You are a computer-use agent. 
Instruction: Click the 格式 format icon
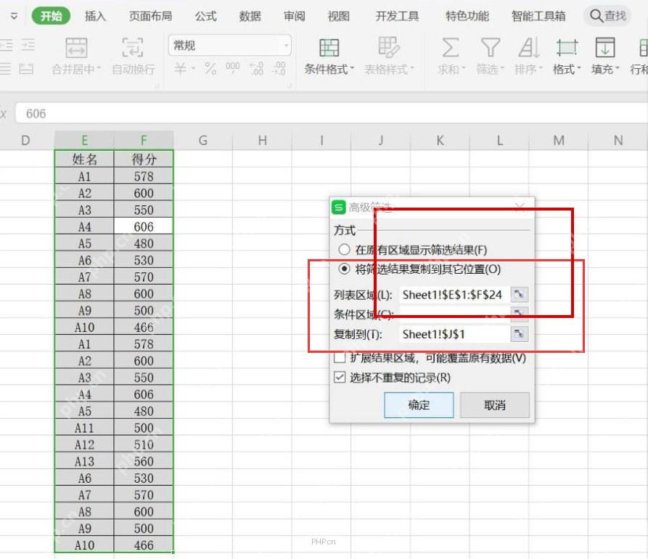coord(567,47)
